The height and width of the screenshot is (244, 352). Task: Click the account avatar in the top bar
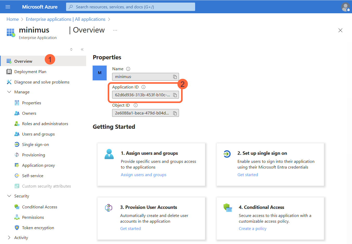point(345,7)
